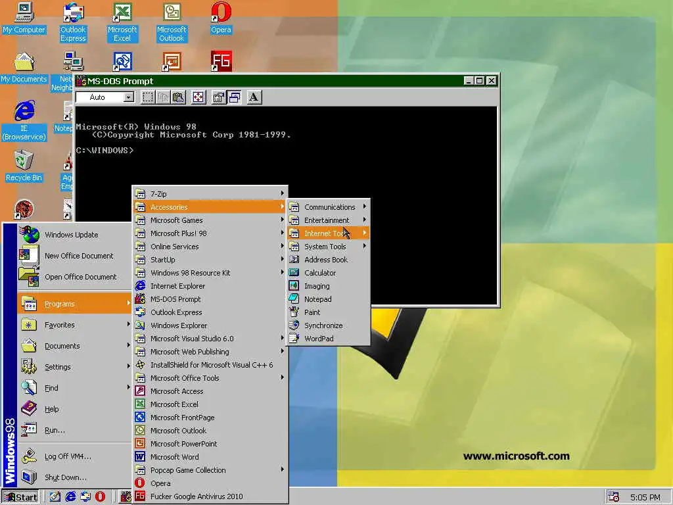Image resolution: width=673 pixels, height=505 pixels.
Task: Open WordPad from Accessories
Action: 329,339
